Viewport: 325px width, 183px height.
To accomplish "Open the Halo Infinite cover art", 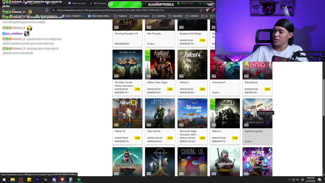I will tap(160, 113).
